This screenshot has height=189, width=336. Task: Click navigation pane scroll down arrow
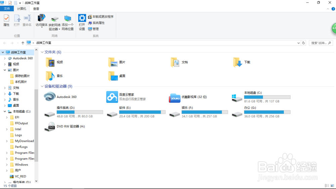[36, 181]
